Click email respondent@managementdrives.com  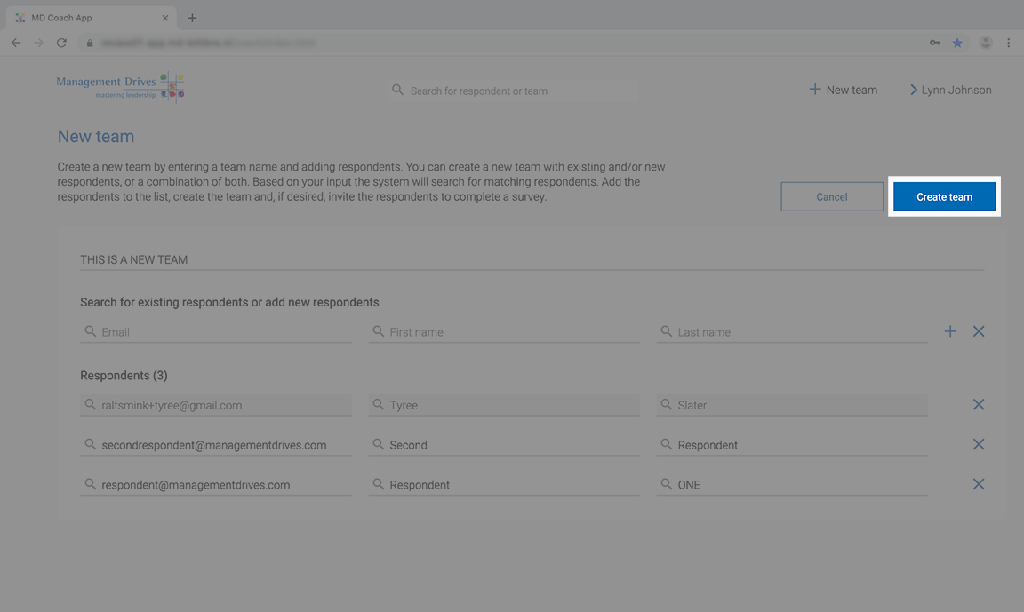215,485
